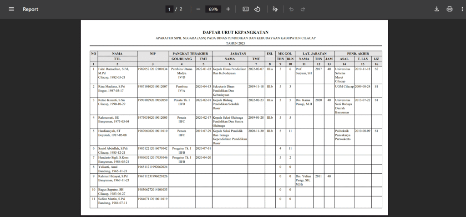This screenshot has height=217, width=466.
Task: Download the Report PDF
Action: point(437,9)
